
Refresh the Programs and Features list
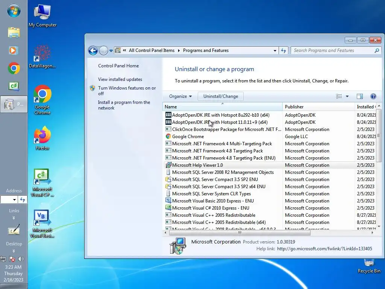(283, 50)
